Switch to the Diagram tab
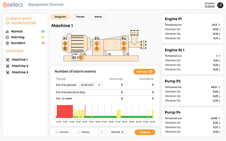Image resolution: width=226 pixels, height=141 pixels. [60, 17]
